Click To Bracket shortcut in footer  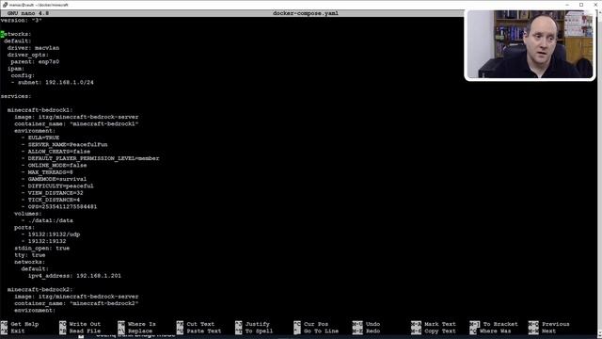[x=494, y=324]
